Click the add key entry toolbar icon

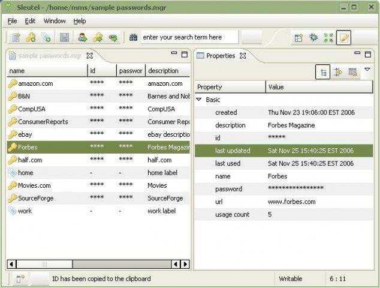31,38
